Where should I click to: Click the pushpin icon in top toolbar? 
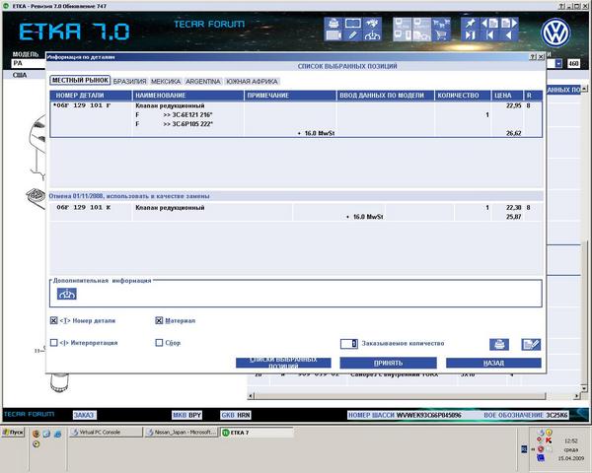(470, 24)
